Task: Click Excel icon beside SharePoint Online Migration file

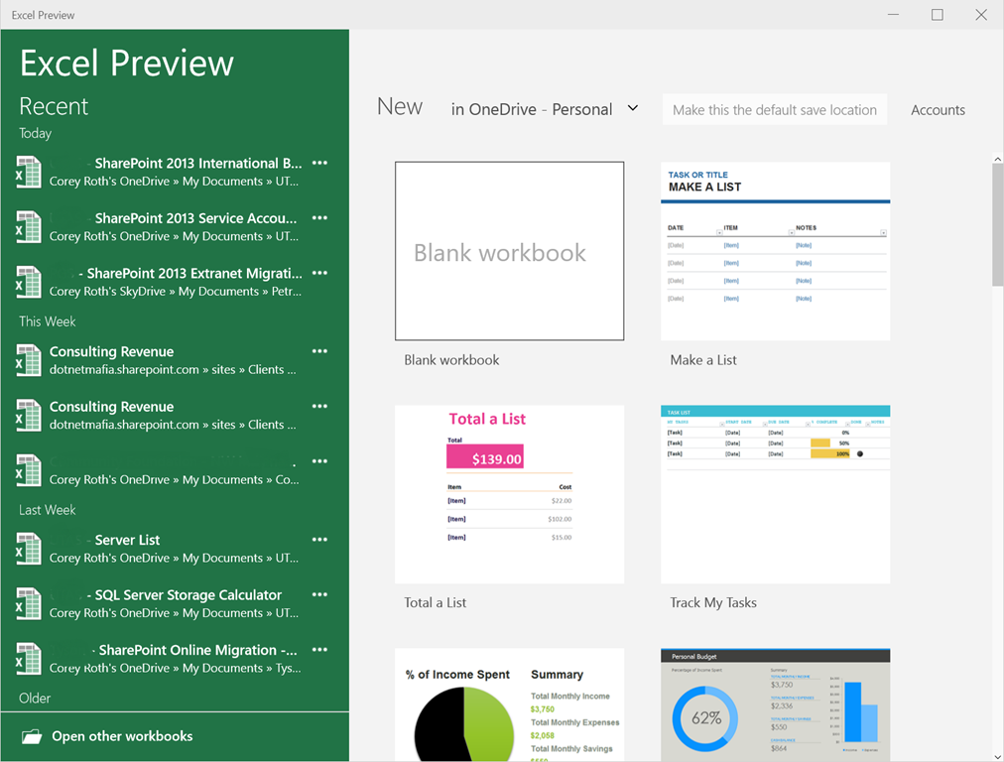Action: (28, 658)
